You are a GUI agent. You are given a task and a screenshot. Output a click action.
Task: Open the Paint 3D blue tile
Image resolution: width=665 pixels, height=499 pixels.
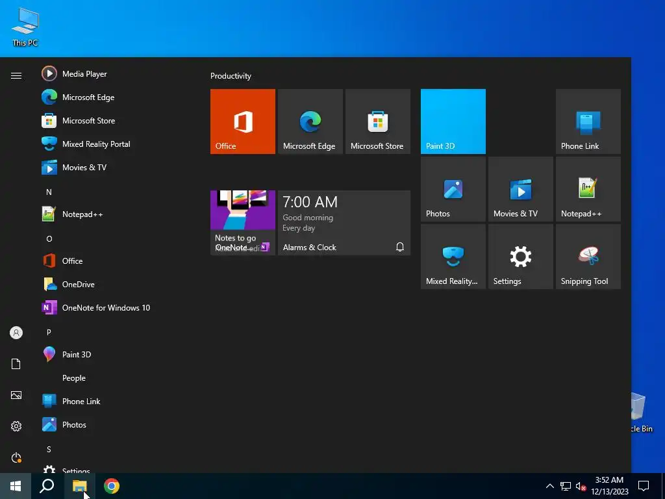coord(453,122)
